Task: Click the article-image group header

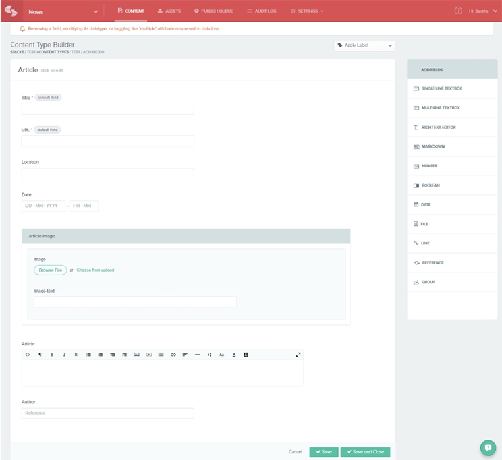Action: (x=186, y=236)
